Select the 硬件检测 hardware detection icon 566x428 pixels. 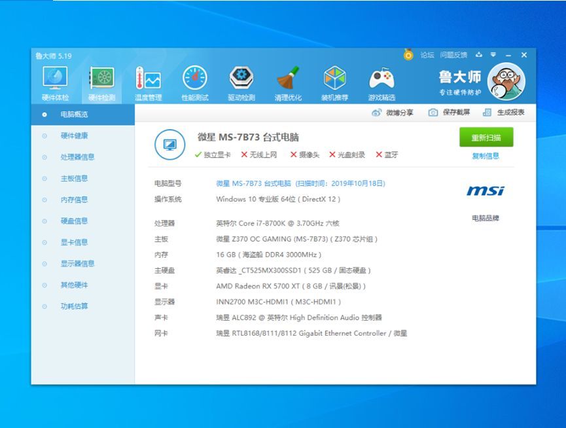point(102,83)
